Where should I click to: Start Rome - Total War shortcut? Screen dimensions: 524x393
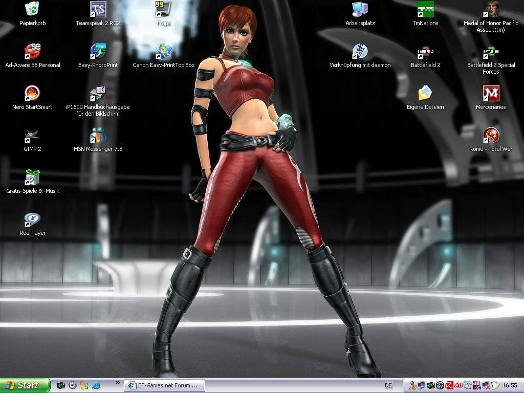[x=491, y=140]
